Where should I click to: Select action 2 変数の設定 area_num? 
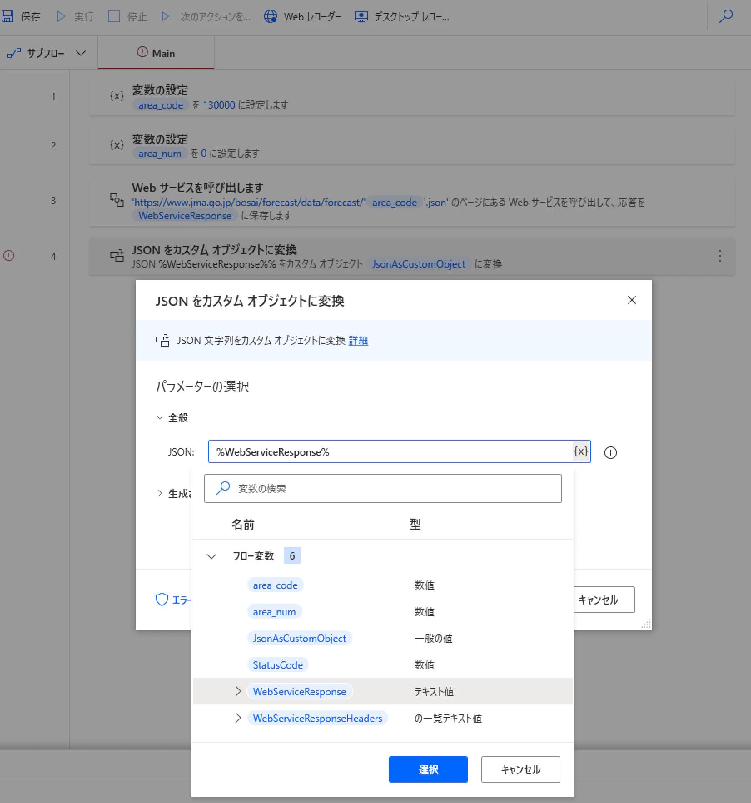point(412,146)
